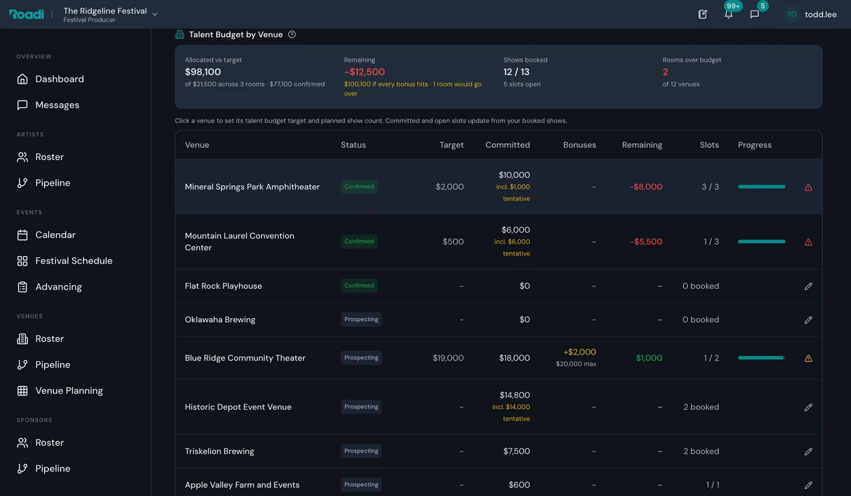851x496 pixels.
Task: Click the warning icon for Mineral Springs Park Amphitheater
Action: pos(808,187)
